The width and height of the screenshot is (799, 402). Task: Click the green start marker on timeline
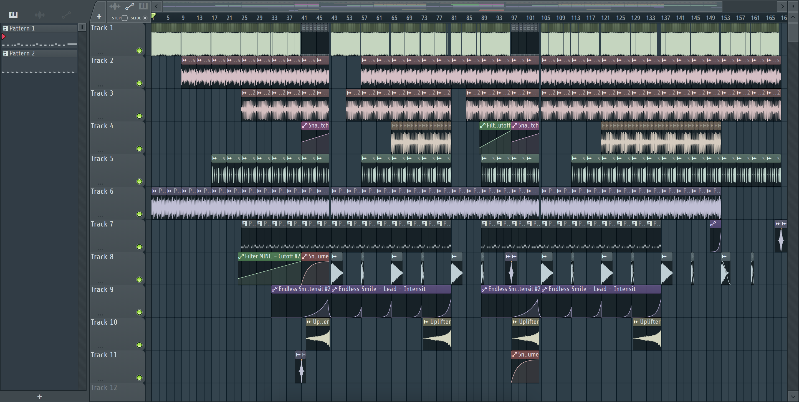[x=153, y=16]
